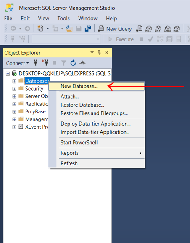
Task: Open the File menu
Action: coord(8,19)
